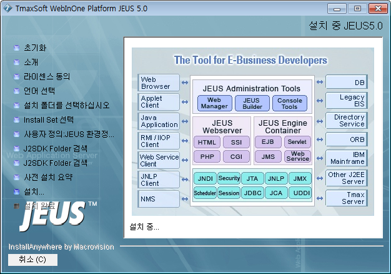Click the Applet Client box

[x=159, y=102]
